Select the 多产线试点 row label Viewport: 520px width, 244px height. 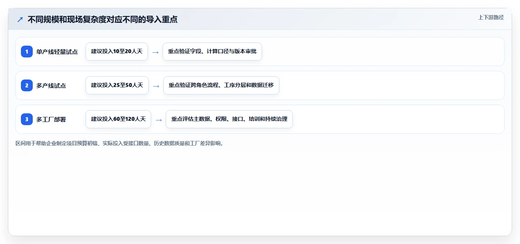click(x=51, y=85)
